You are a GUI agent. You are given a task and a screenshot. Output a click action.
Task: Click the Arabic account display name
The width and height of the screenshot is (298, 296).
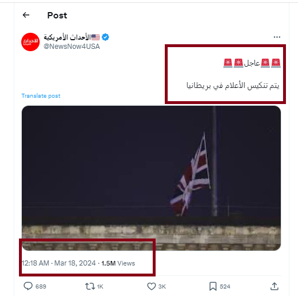[67, 37]
